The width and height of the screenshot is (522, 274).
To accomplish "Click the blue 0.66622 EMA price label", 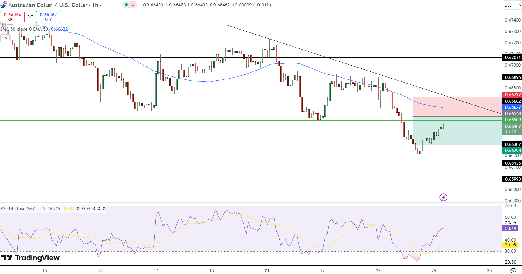I will [512, 107].
